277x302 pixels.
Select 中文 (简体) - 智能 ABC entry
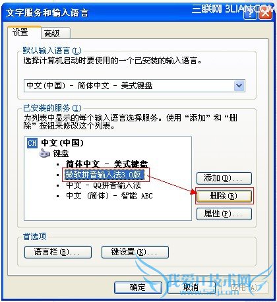point(109,195)
